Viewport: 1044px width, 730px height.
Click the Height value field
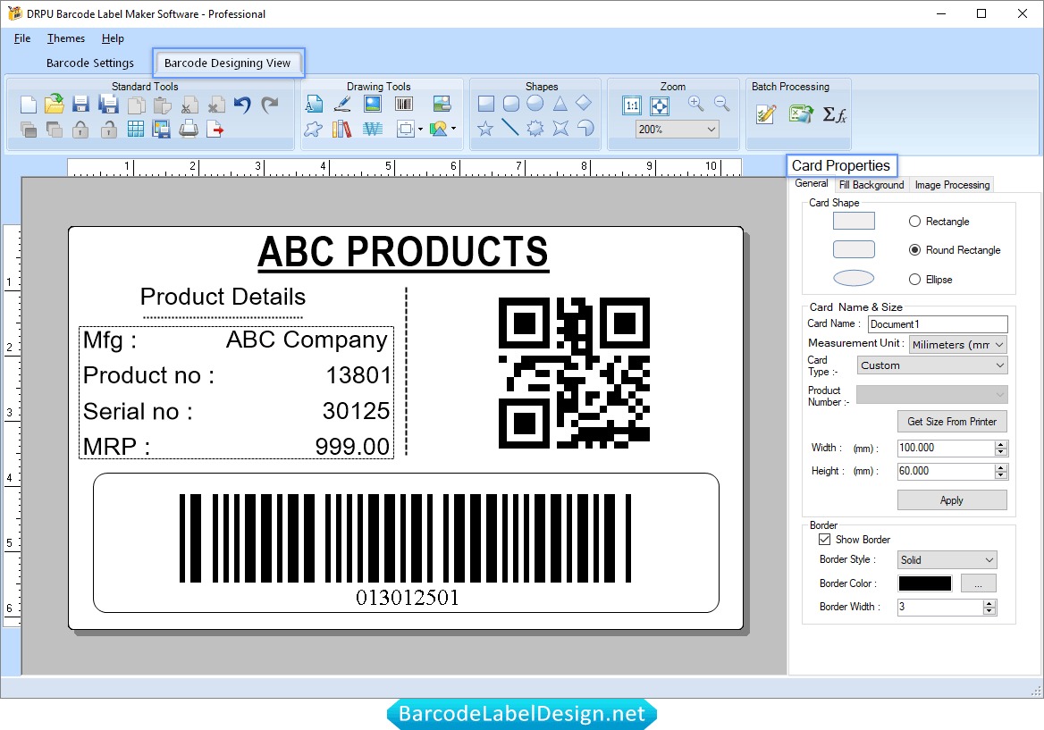pyautogui.click(x=946, y=471)
